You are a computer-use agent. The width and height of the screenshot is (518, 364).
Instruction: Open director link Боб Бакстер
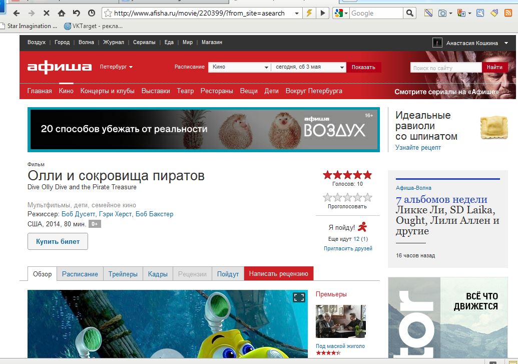pyautogui.click(x=154, y=214)
